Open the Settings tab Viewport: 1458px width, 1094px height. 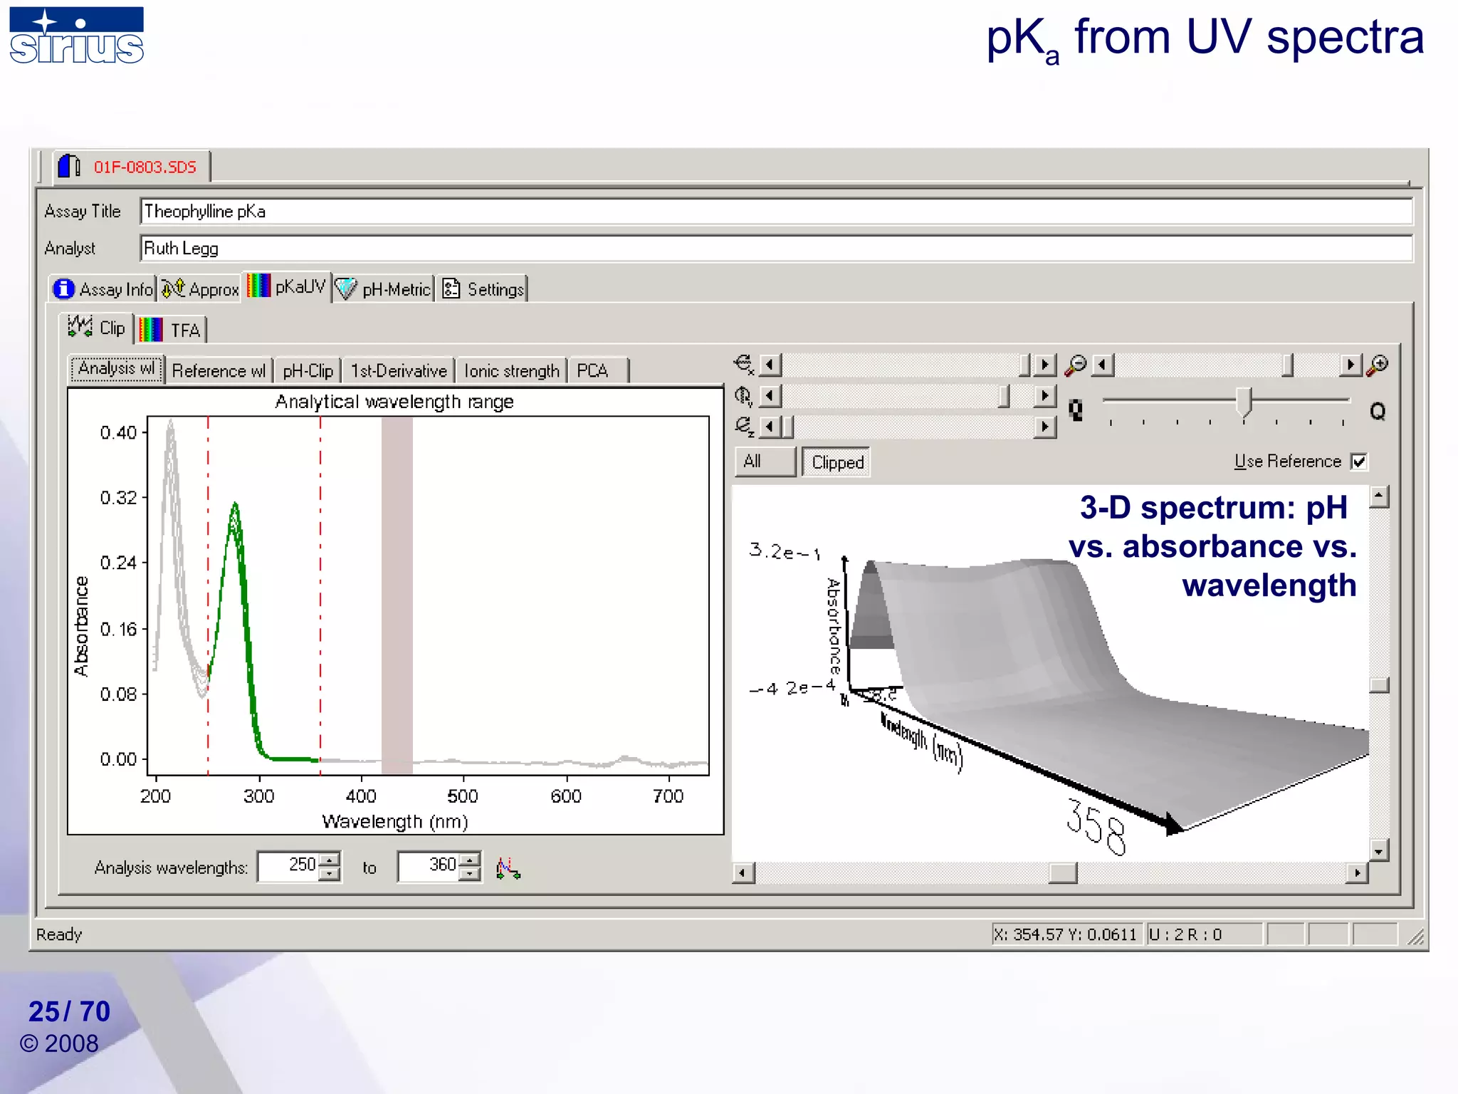pyautogui.click(x=483, y=289)
